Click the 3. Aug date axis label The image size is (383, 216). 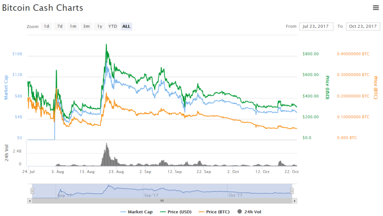[x=58, y=172]
